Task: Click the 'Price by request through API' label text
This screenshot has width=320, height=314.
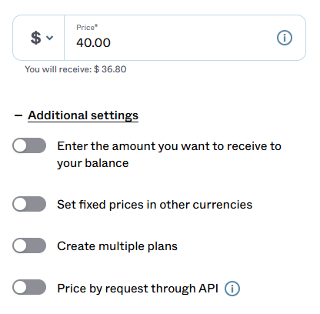Action: click(x=138, y=289)
